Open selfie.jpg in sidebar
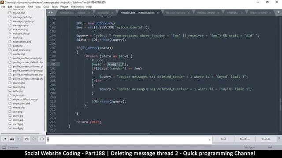 coord(18,91)
